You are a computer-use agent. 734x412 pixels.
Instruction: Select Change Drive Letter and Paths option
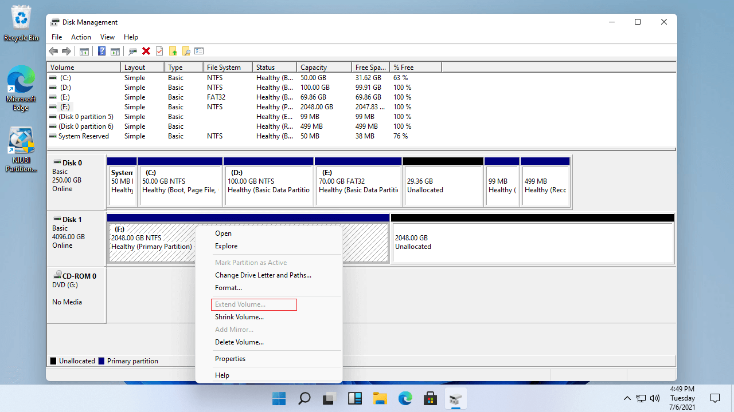263,275
